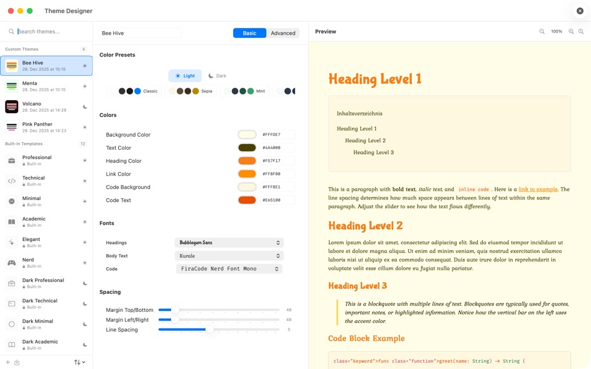Click the #FFFDE7 background hex field

[277, 134]
